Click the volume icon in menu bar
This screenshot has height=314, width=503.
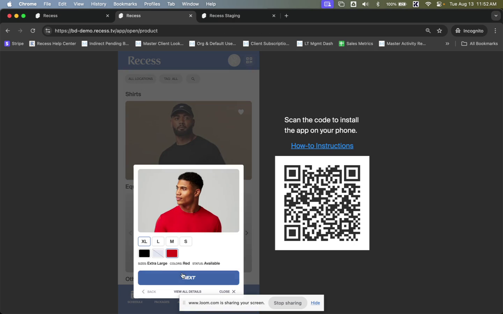point(365,4)
